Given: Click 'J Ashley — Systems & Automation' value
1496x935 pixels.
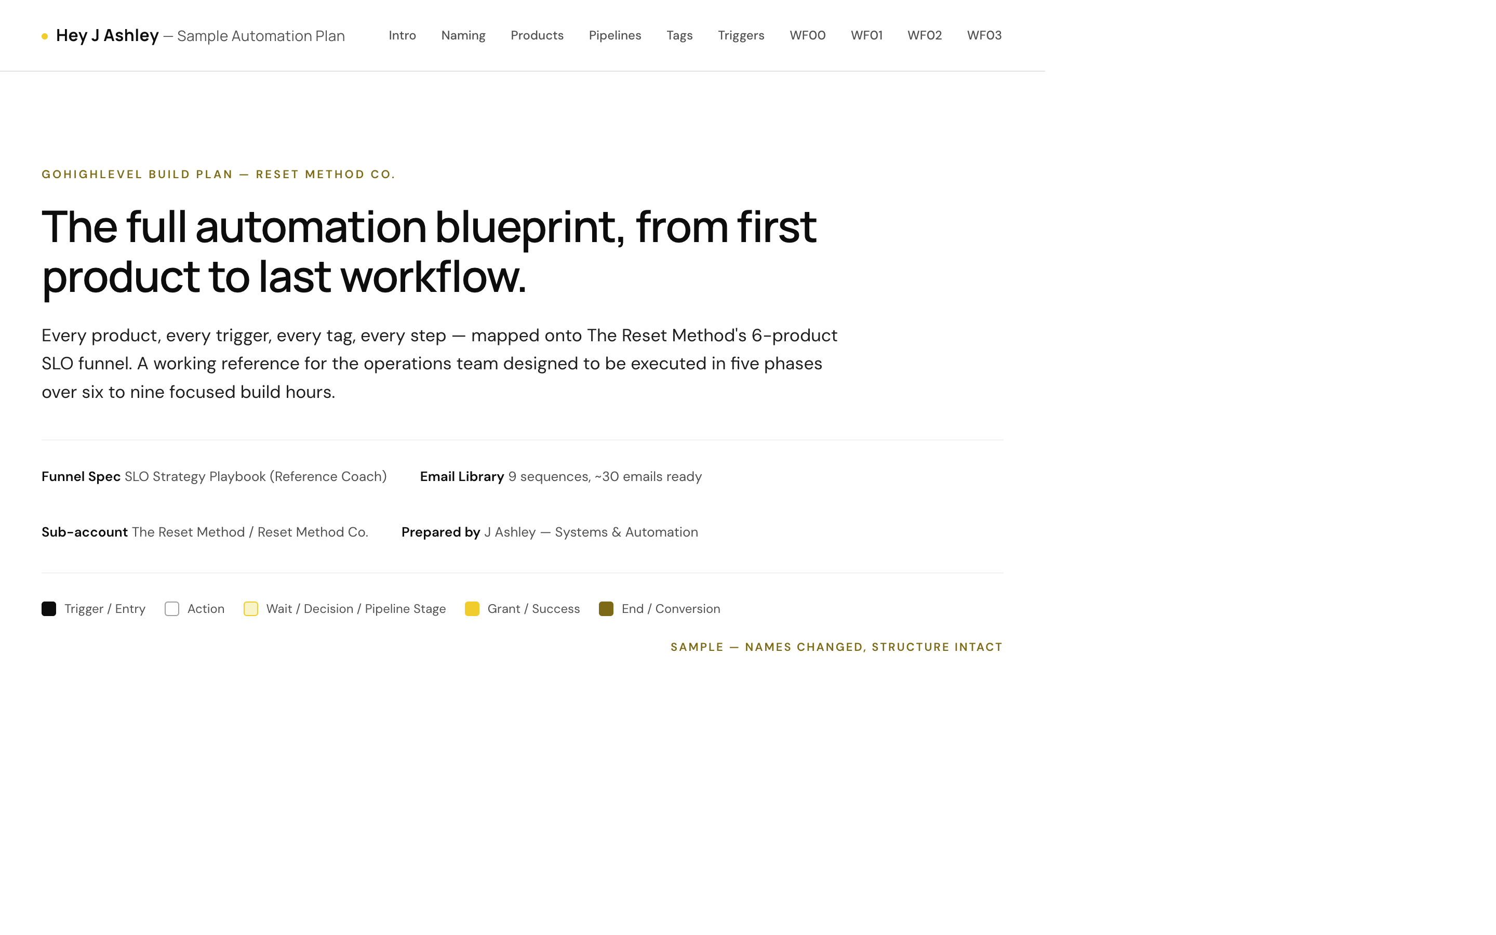Looking at the screenshot, I should pos(591,532).
